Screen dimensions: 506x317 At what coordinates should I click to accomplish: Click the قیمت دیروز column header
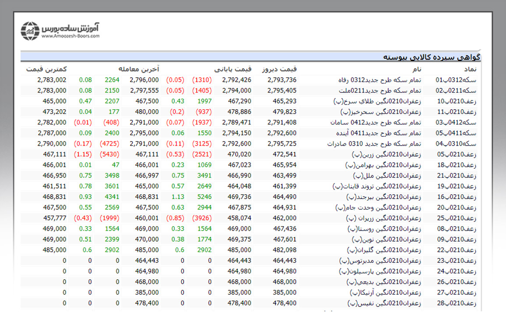coord(279,69)
